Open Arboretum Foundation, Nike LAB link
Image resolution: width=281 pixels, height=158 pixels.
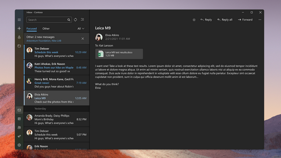(44, 41)
